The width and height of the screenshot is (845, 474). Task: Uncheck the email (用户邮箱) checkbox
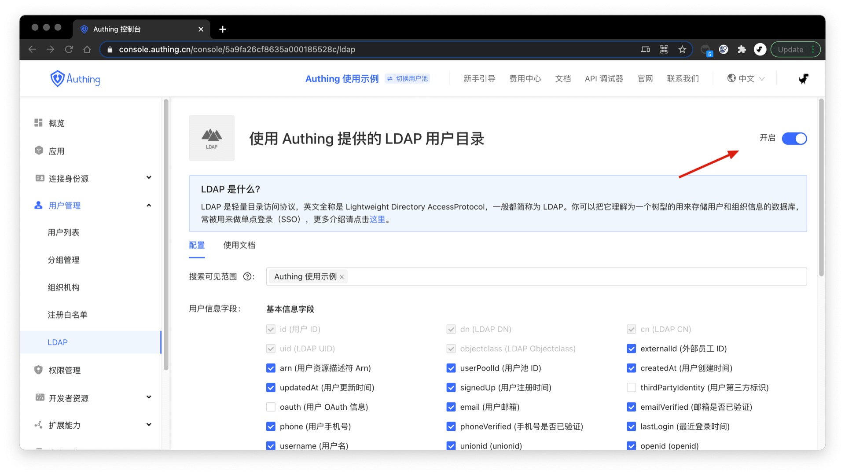451,407
